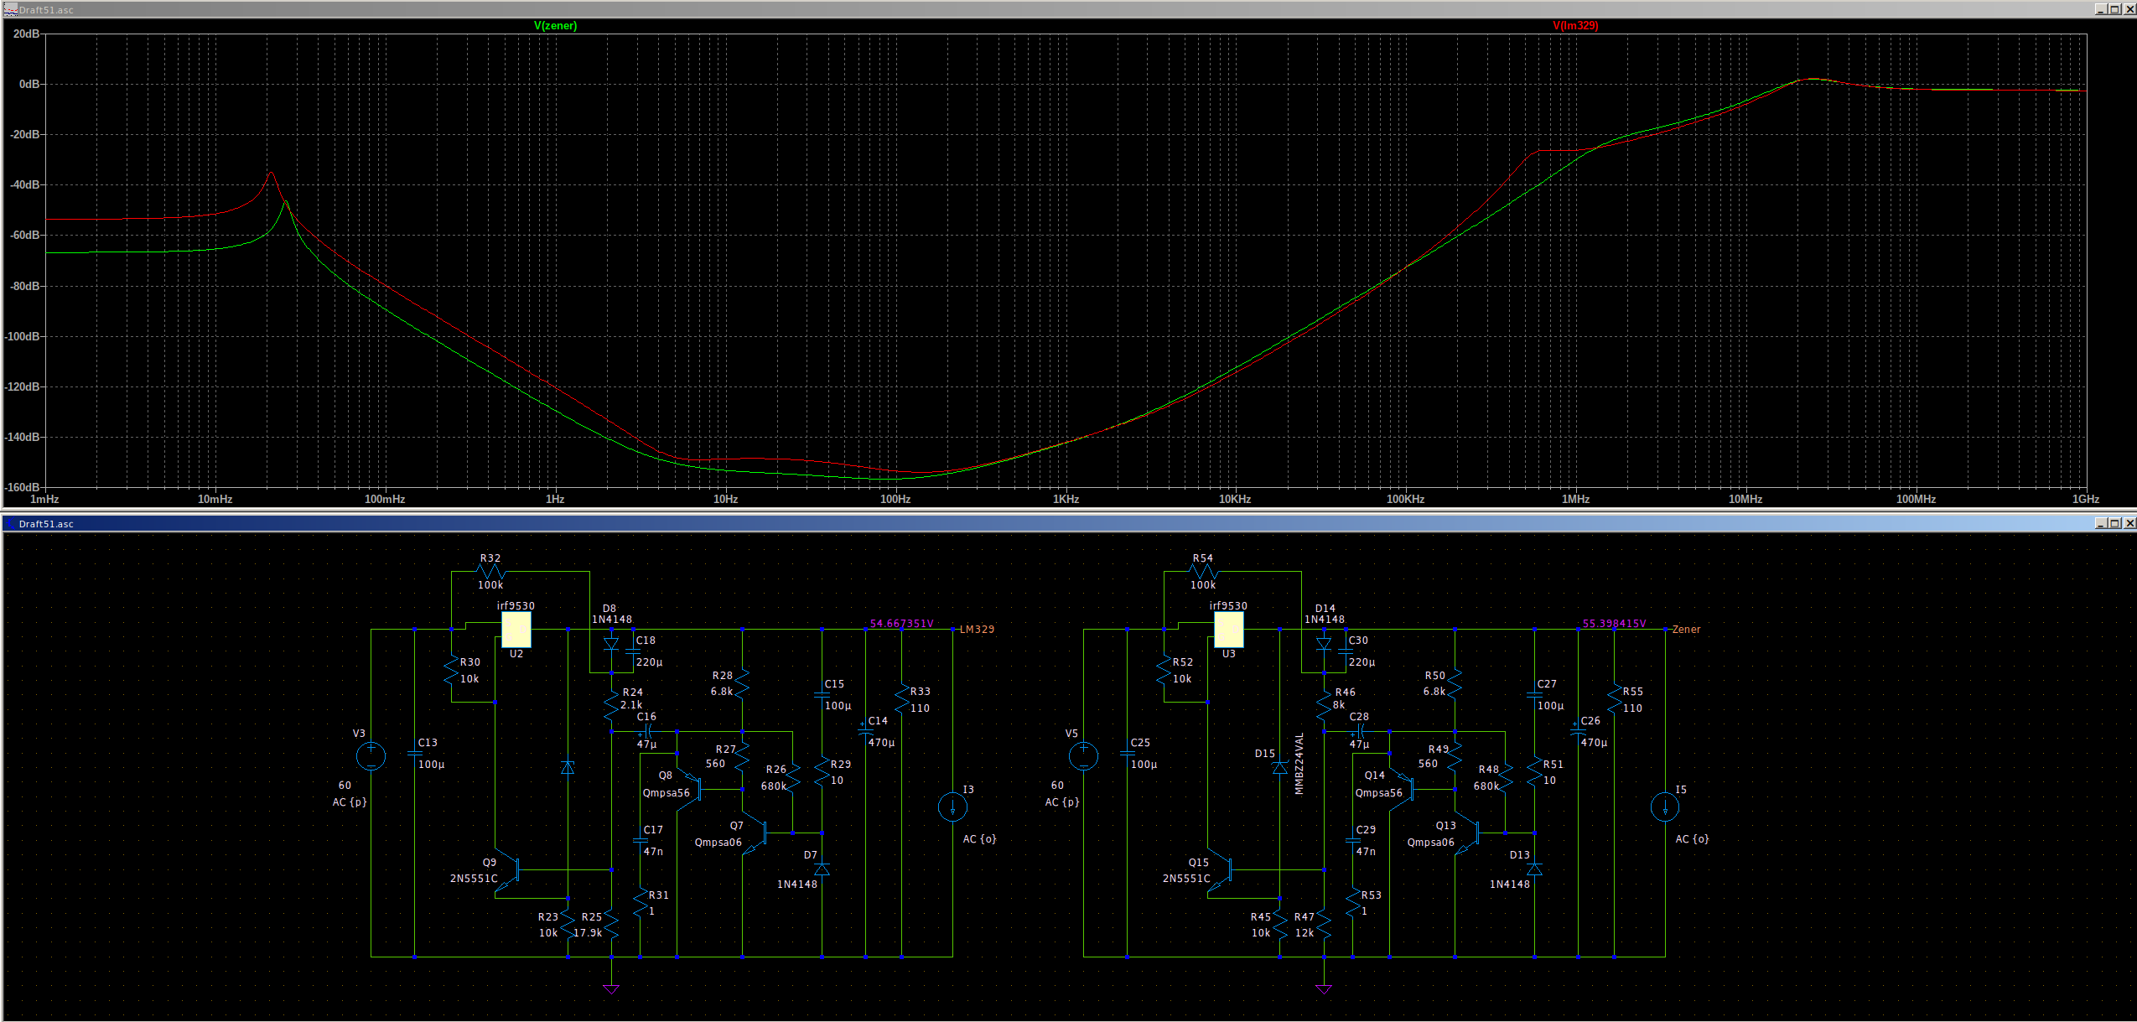This screenshot has width=2137, height=1022.
Task: Select zener diode D15 MMBZ24VAL symbol
Action: [x=1280, y=767]
